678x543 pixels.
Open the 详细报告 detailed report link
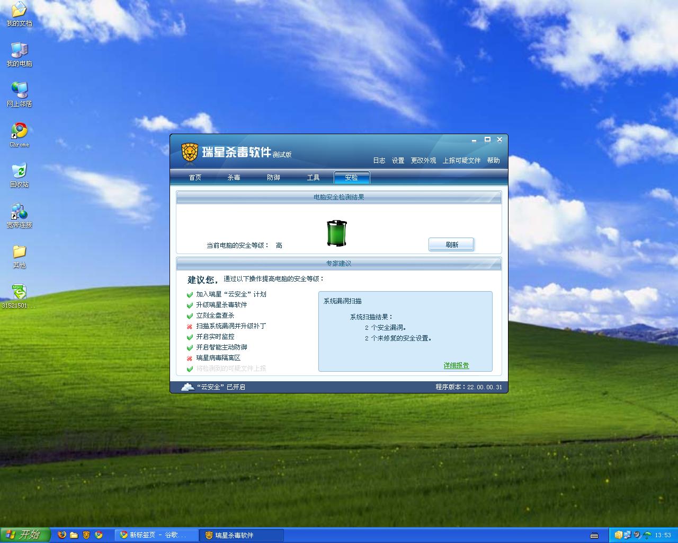(456, 365)
